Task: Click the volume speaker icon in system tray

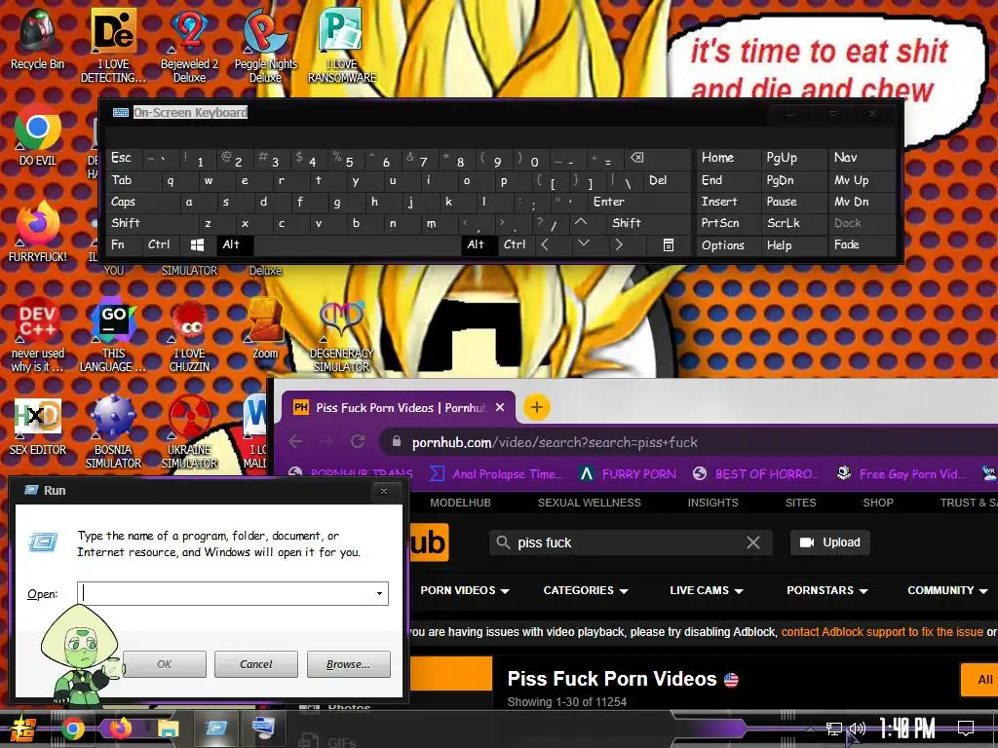Action: 858,729
